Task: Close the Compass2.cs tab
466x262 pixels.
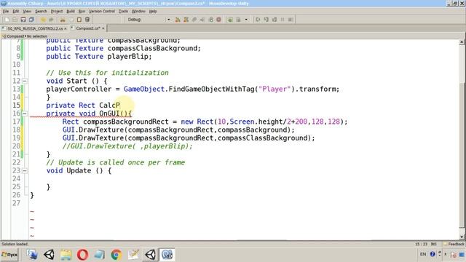Action: (103, 28)
